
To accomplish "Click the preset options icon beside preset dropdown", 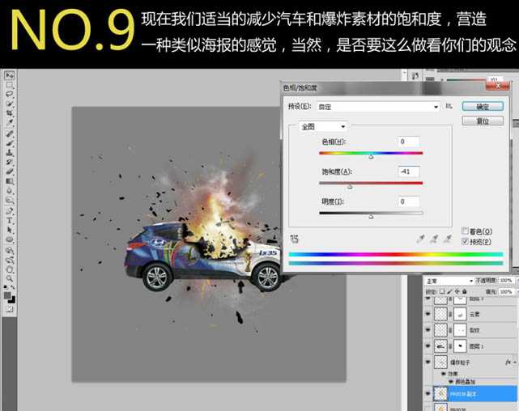I will [x=448, y=106].
